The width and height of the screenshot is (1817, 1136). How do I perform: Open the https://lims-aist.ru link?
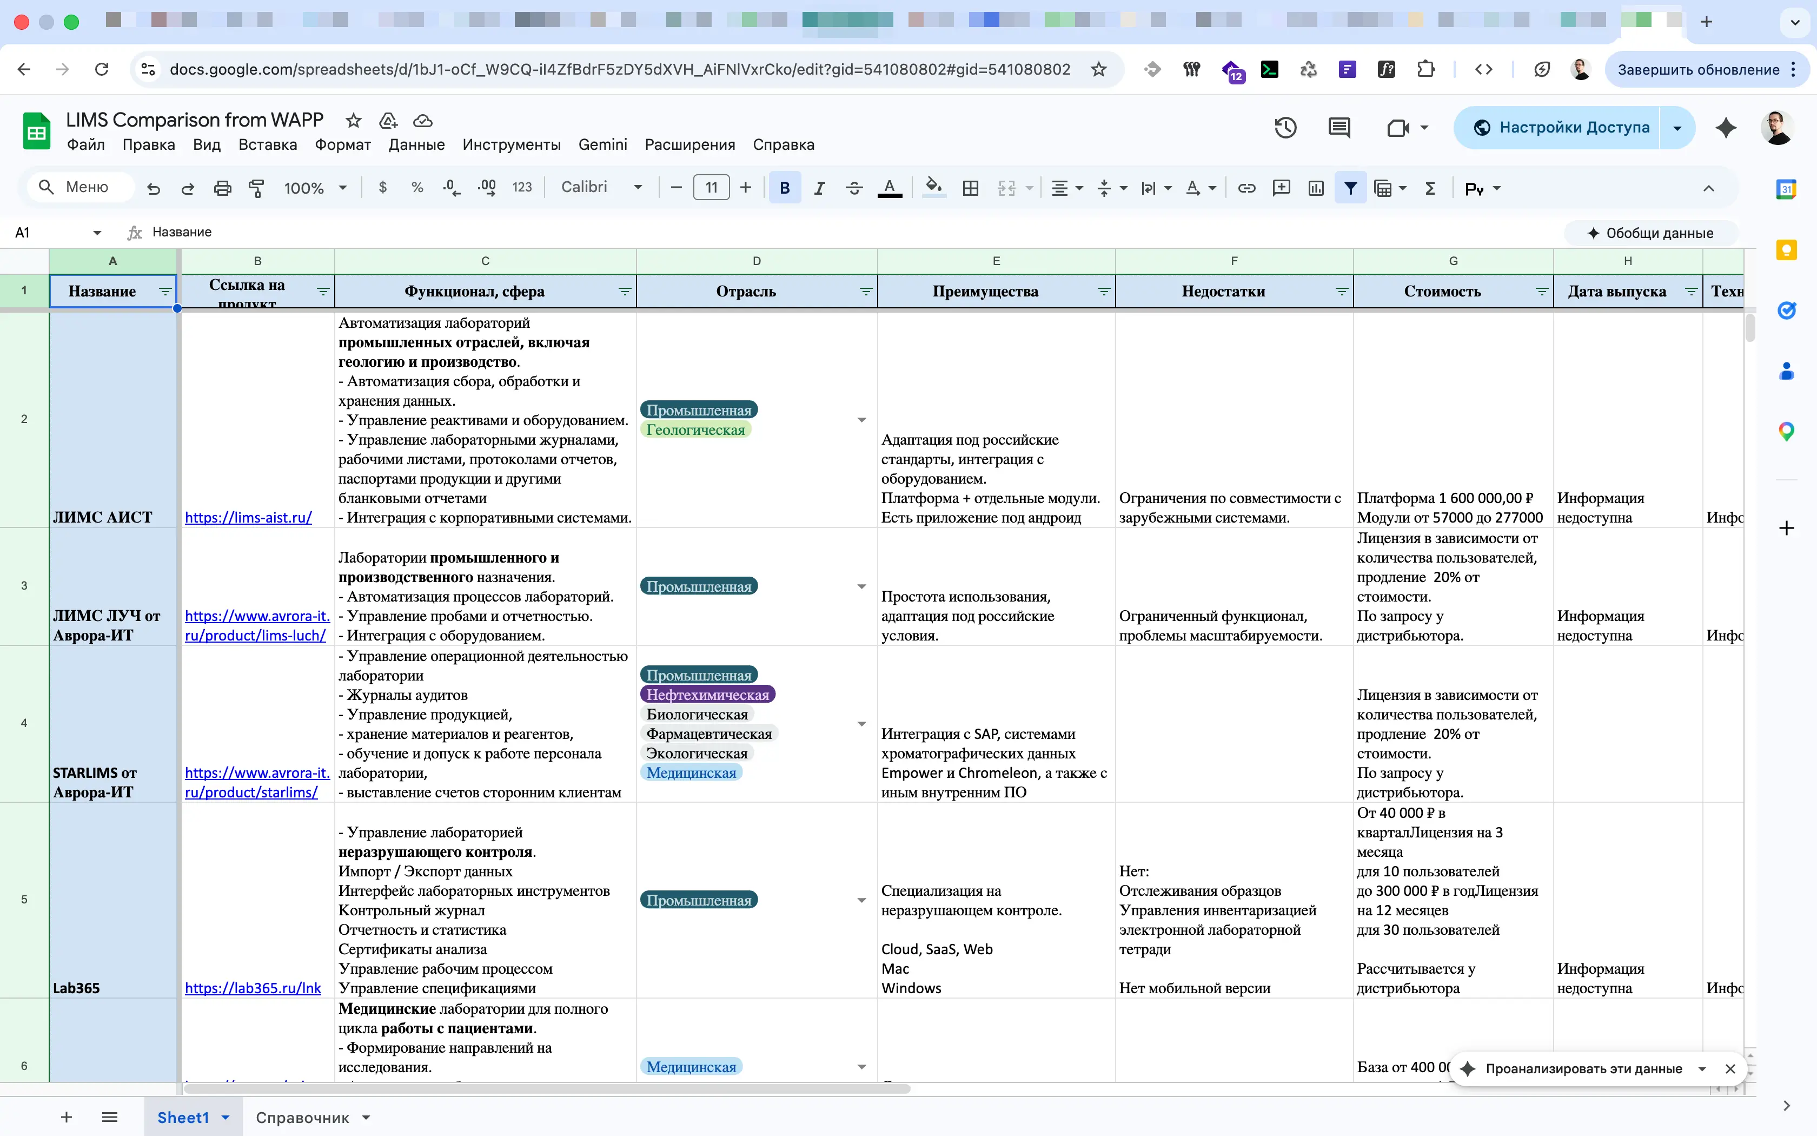(x=249, y=517)
